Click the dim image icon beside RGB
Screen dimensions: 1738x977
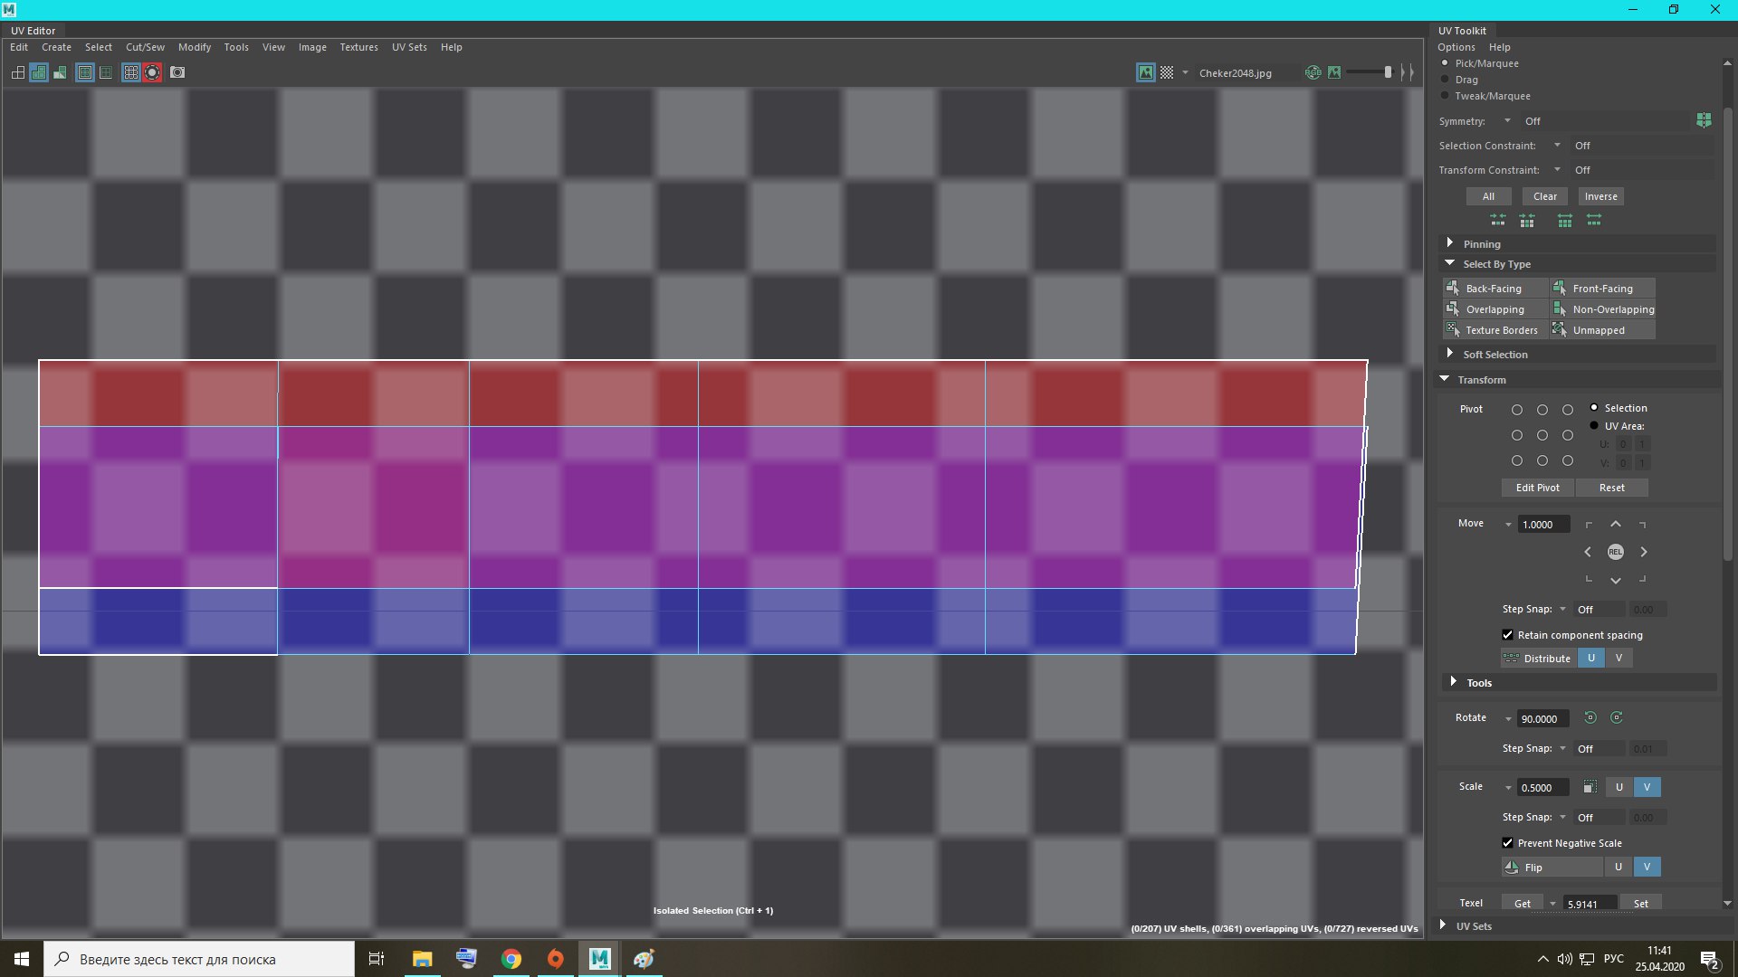point(1334,72)
